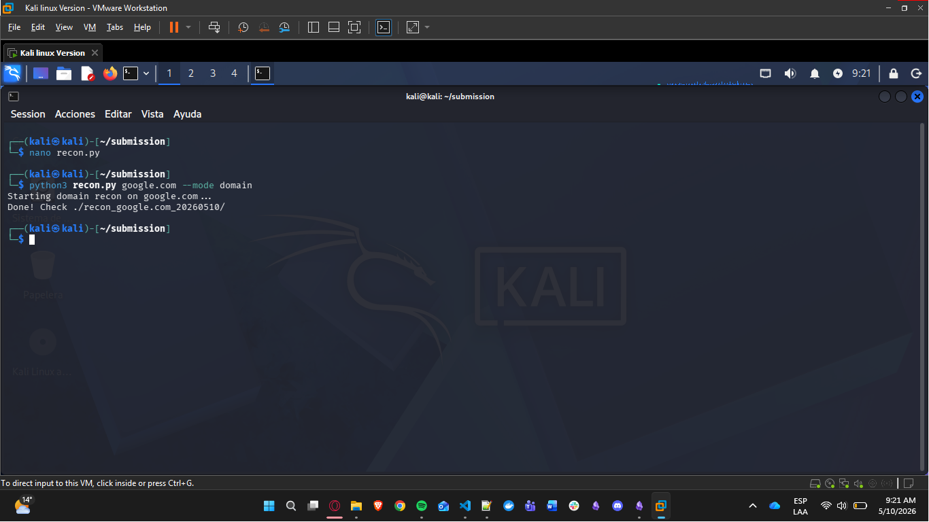Image resolution: width=929 pixels, height=522 pixels.
Task: Toggle VMware console view button
Action: [x=384, y=27]
